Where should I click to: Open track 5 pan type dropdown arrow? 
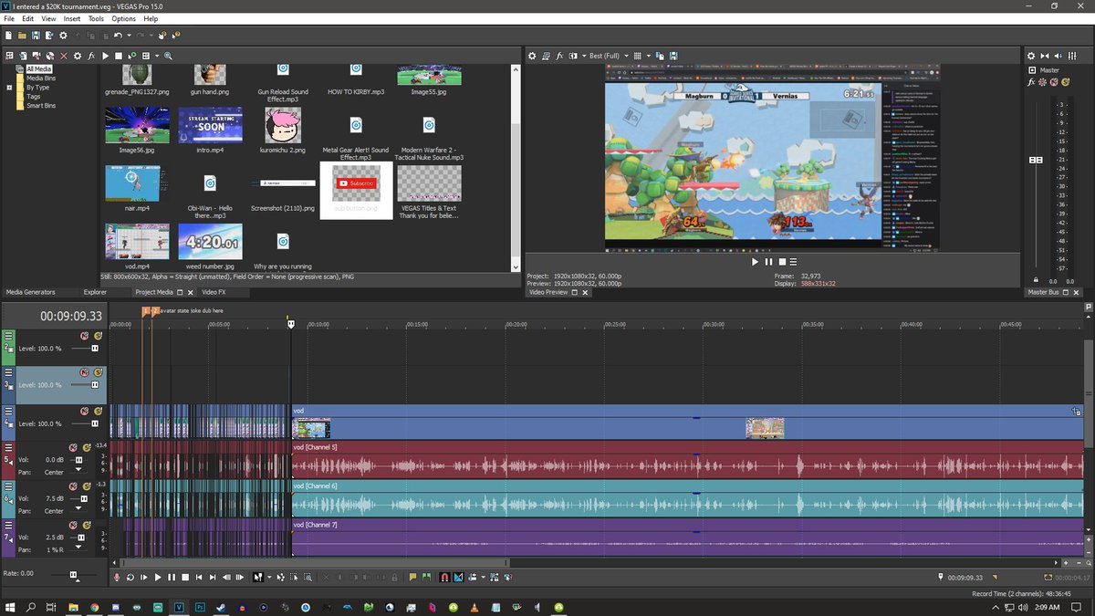click(x=78, y=468)
